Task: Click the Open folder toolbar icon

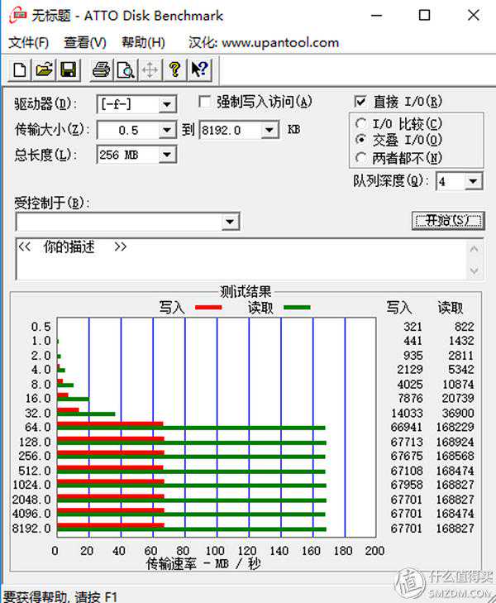Action: point(44,69)
